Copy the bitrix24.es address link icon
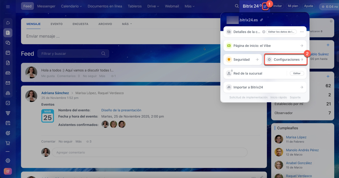 (262, 20)
